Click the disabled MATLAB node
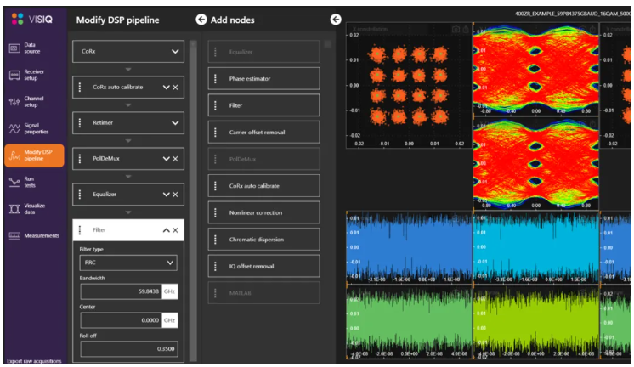Screen dimensions: 634x367 point(264,293)
